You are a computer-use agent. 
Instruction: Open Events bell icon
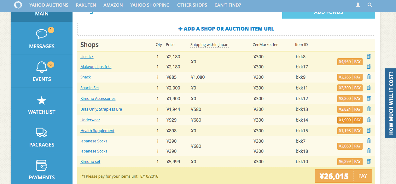point(42,67)
